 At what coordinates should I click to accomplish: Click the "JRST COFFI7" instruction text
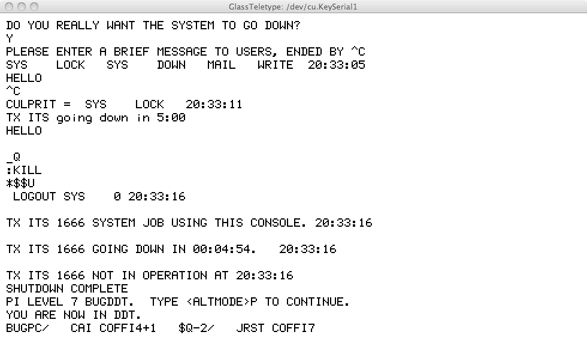[275, 328]
